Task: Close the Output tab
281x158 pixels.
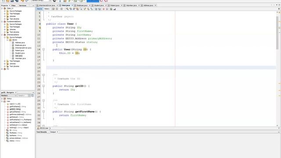Action: pos(58,132)
